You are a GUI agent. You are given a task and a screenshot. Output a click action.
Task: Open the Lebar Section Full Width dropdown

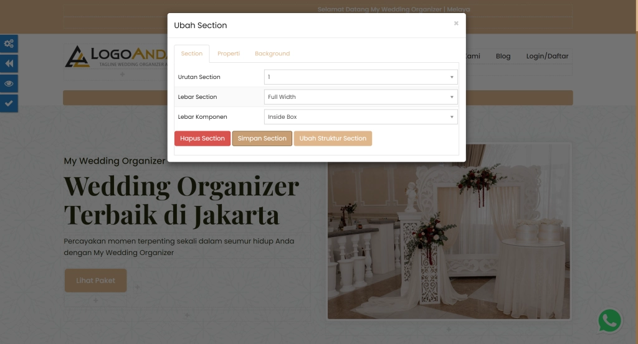[361, 97]
